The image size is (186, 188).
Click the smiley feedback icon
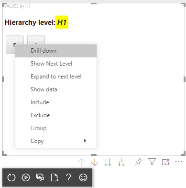coord(83,177)
